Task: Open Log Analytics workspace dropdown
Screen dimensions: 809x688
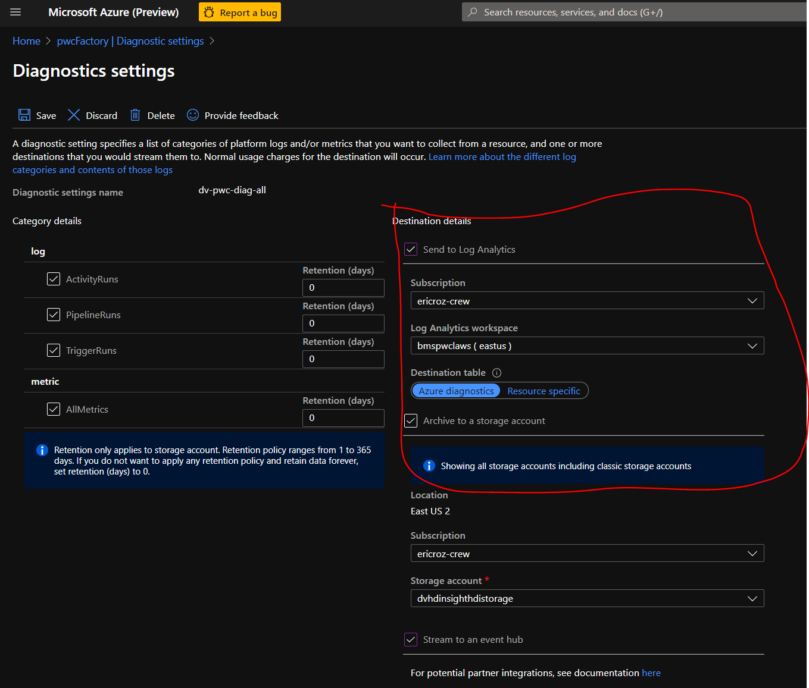Action: (587, 345)
